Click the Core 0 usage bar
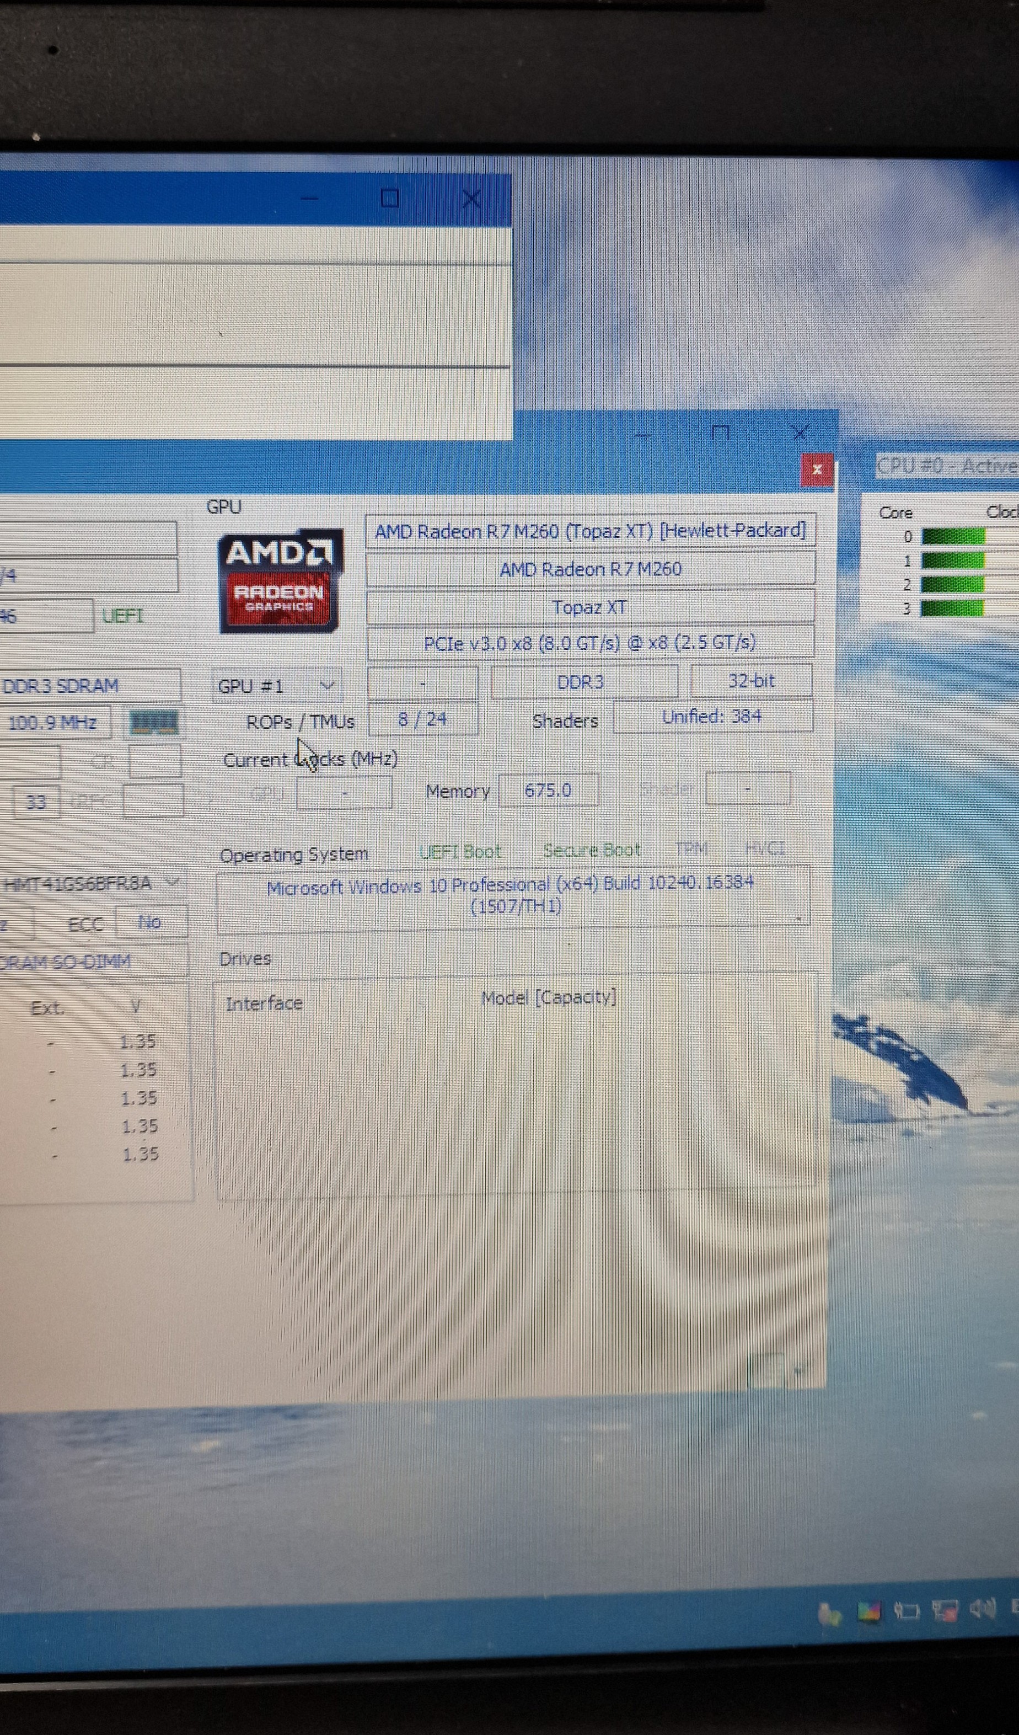Screen dimensions: 1019x1735 click(x=953, y=536)
